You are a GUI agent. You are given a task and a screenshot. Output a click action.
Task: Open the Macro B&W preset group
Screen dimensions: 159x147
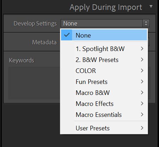pyautogui.click(x=104, y=92)
